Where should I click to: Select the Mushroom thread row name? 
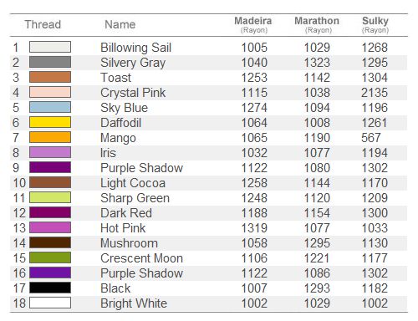(129, 243)
